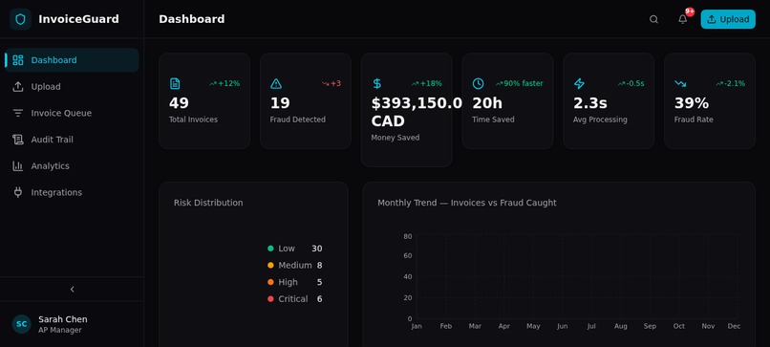Navigate to Analytics in sidebar
Screen dimensions: 770x347
click(x=72, y=166)
